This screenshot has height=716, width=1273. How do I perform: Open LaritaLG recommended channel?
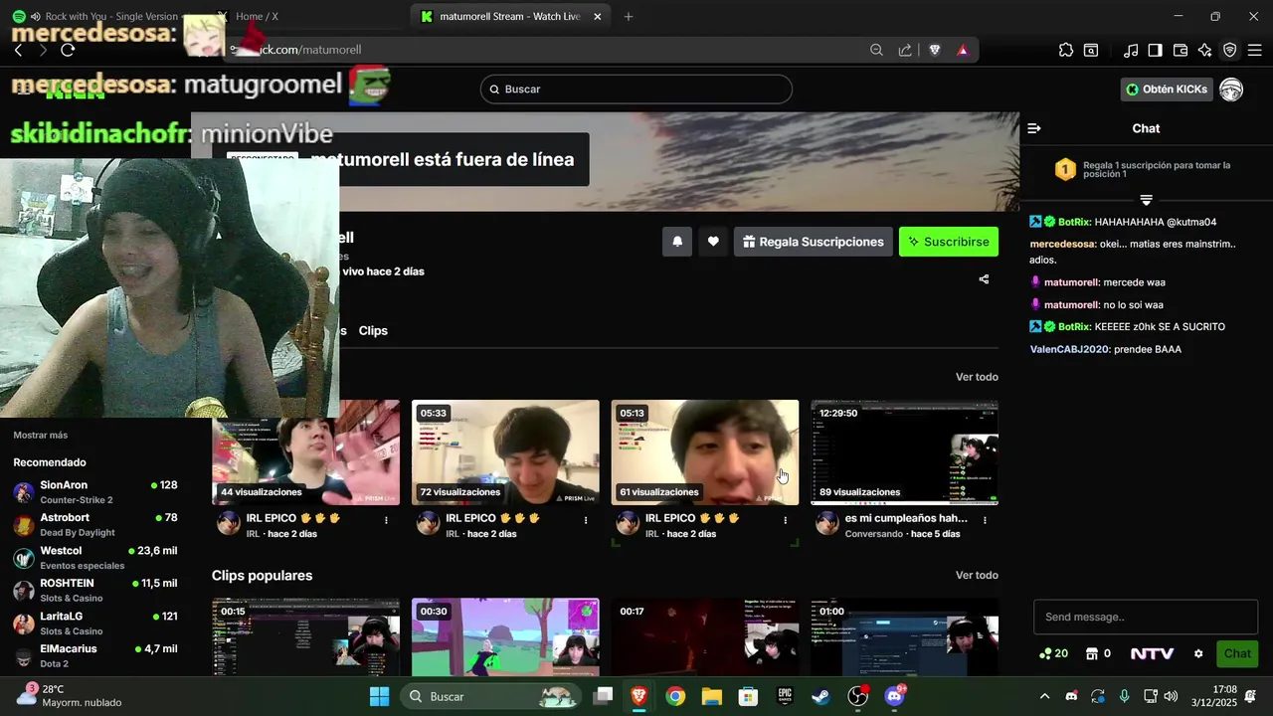[95, 624]
